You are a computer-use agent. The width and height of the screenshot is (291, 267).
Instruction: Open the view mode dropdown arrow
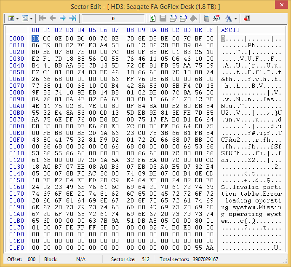point(17,19)
